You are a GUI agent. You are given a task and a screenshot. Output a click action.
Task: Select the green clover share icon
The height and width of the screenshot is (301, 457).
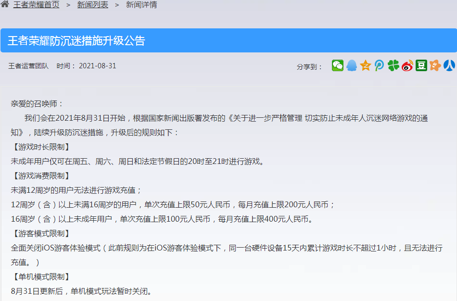pyautogui.click(x=393, y=65)
